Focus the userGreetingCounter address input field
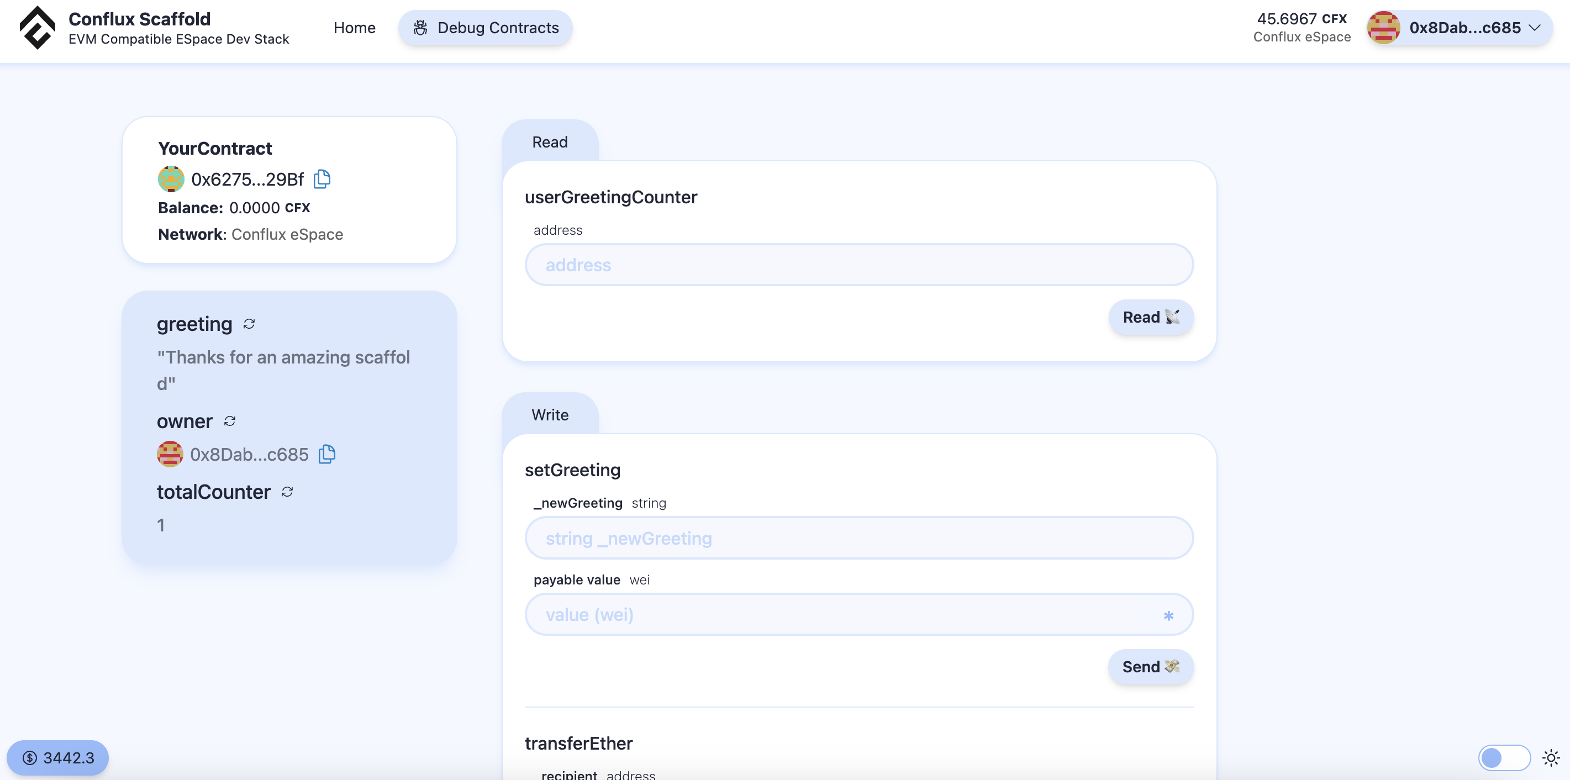1570x780 pixels. pyautogui.click(x=858, y=265)
